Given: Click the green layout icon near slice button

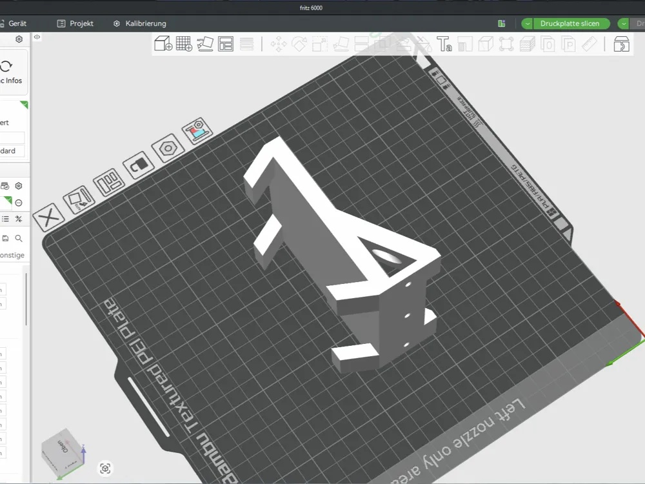Looking at the screenshot, I should click(501, 23).
